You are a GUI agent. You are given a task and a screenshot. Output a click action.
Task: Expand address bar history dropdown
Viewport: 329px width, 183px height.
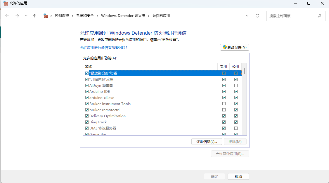point(247,16)
